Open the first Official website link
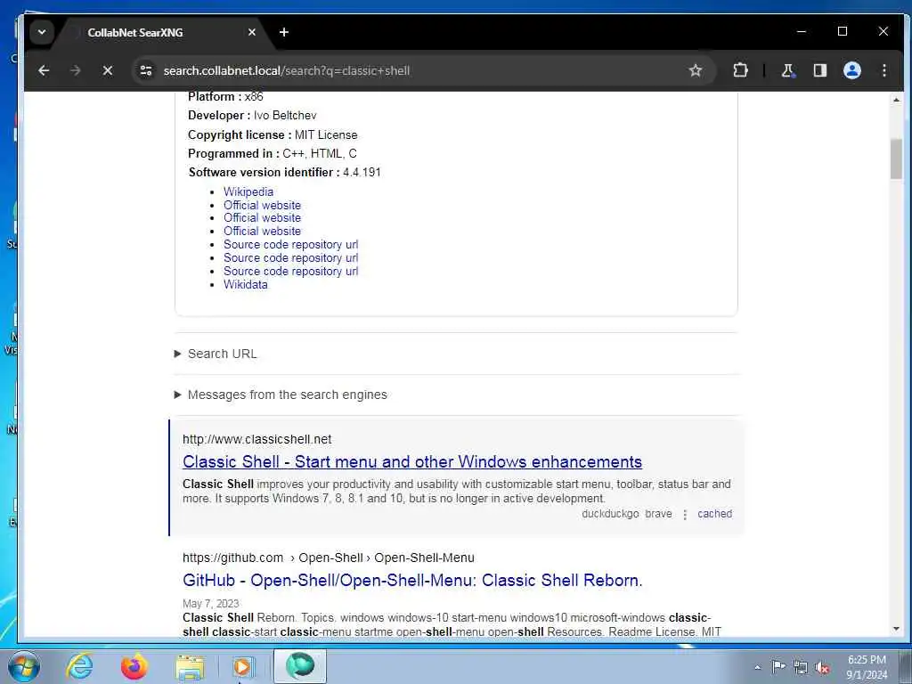Viewport: 912px width, 684px height. [x=263, y=205]
